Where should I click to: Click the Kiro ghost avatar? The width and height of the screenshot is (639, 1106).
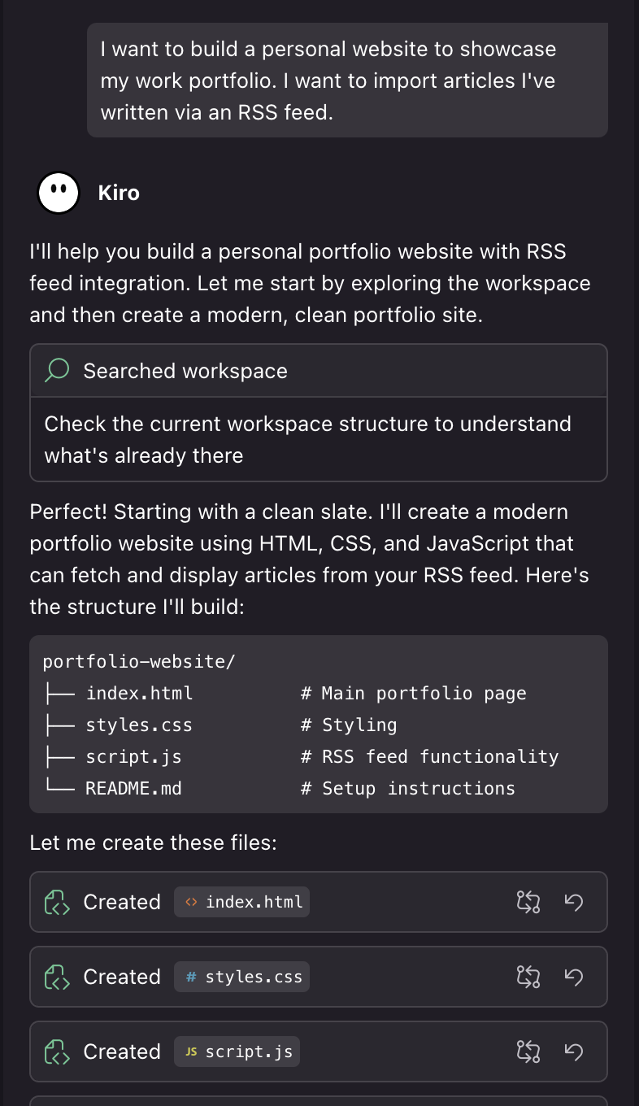click(59, 193)
